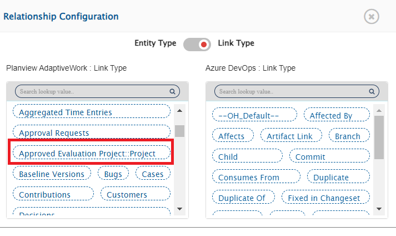Pick the Artifact Link chip
The image size is (396, 236).
coord(290,136)
